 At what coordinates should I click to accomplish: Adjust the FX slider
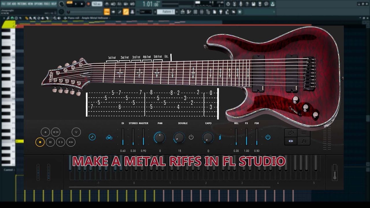247,137
